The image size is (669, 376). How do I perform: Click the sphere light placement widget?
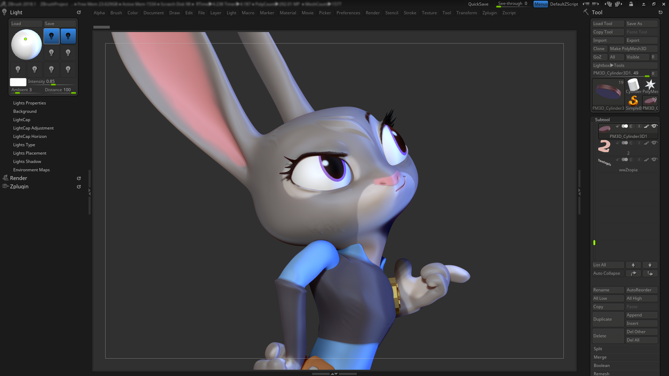tap(26, 44)
